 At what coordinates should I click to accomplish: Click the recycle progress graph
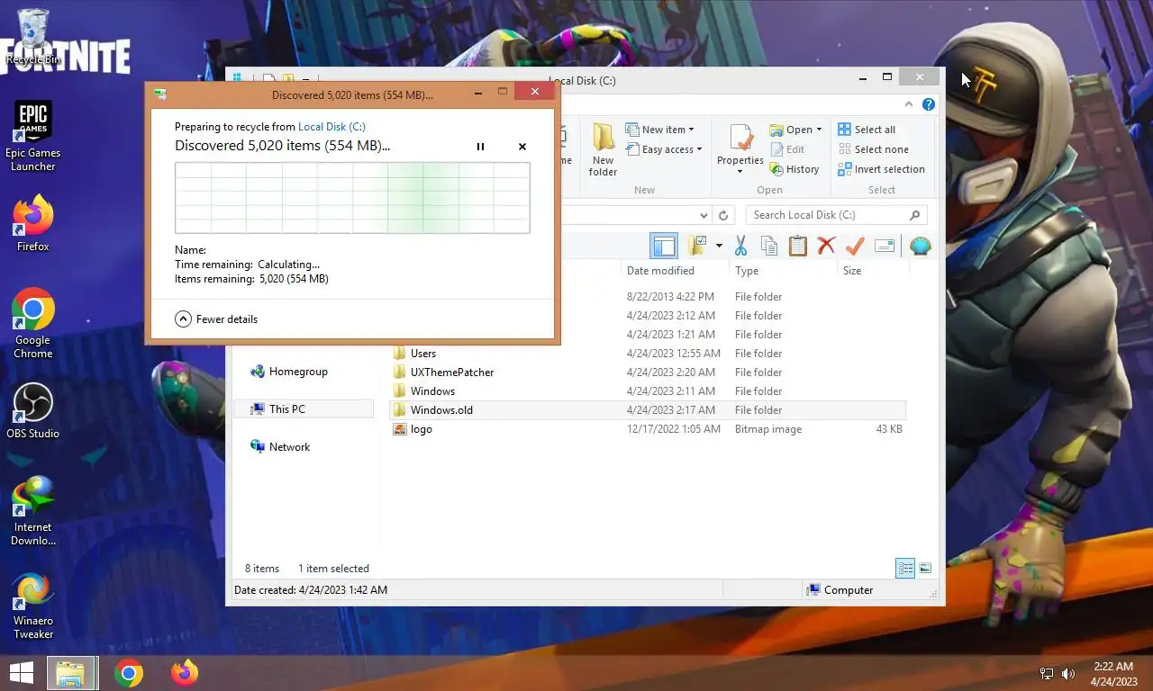pyautogui.click(x=352, y=198)
